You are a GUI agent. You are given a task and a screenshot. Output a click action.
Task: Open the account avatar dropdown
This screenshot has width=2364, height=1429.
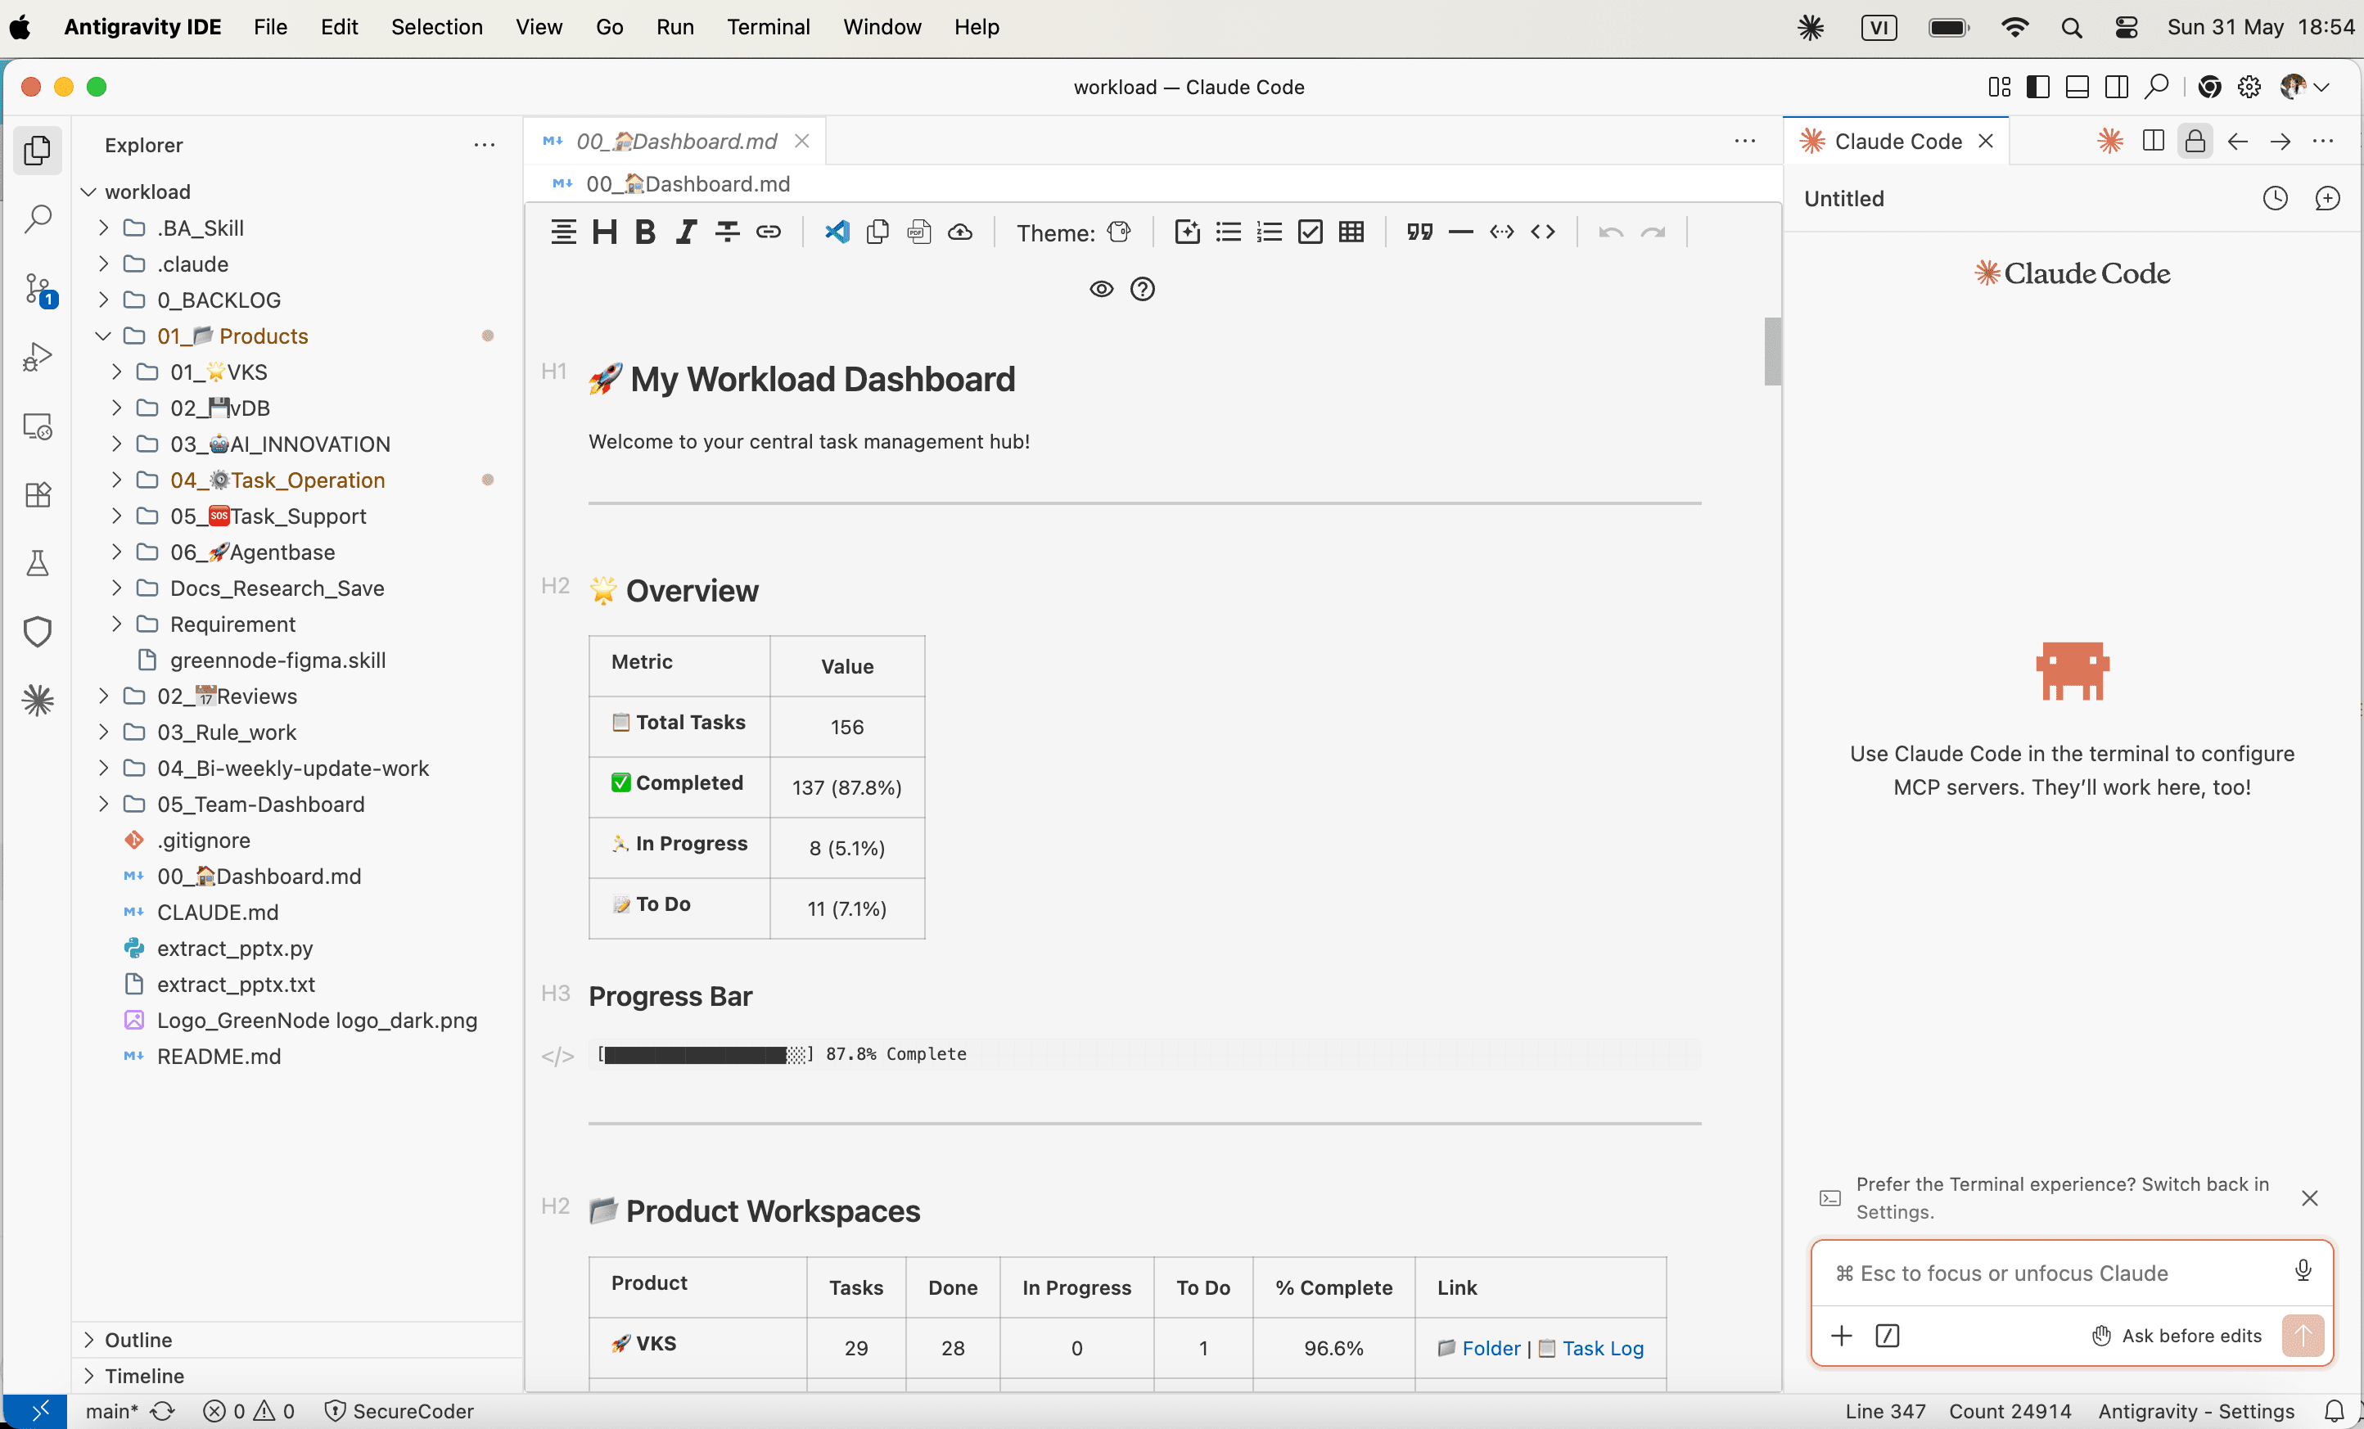[x=2304, y=88]
